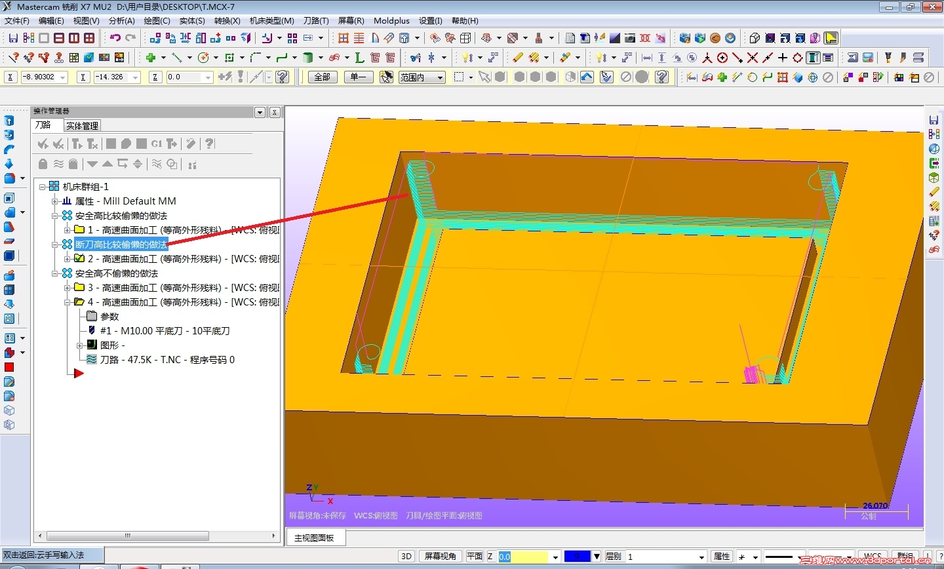Screen dimensions: 944x569
Task: Select all operations in the toolpath manager
Action: point(43,144)
